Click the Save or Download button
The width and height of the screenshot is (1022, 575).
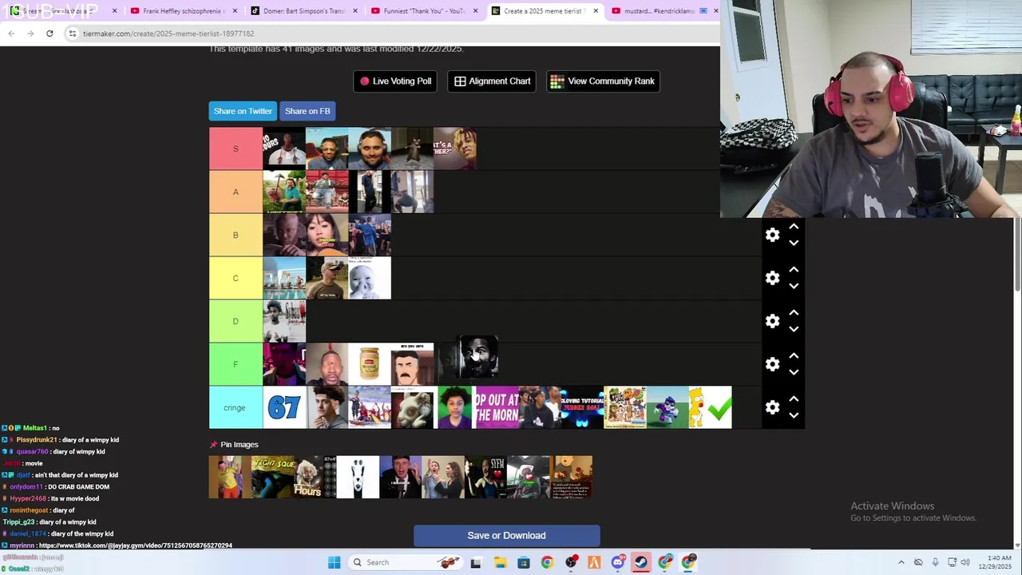click(506, 535)
